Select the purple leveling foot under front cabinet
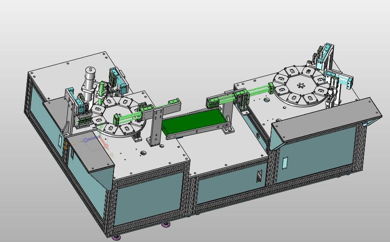 [x=166, y=225]
